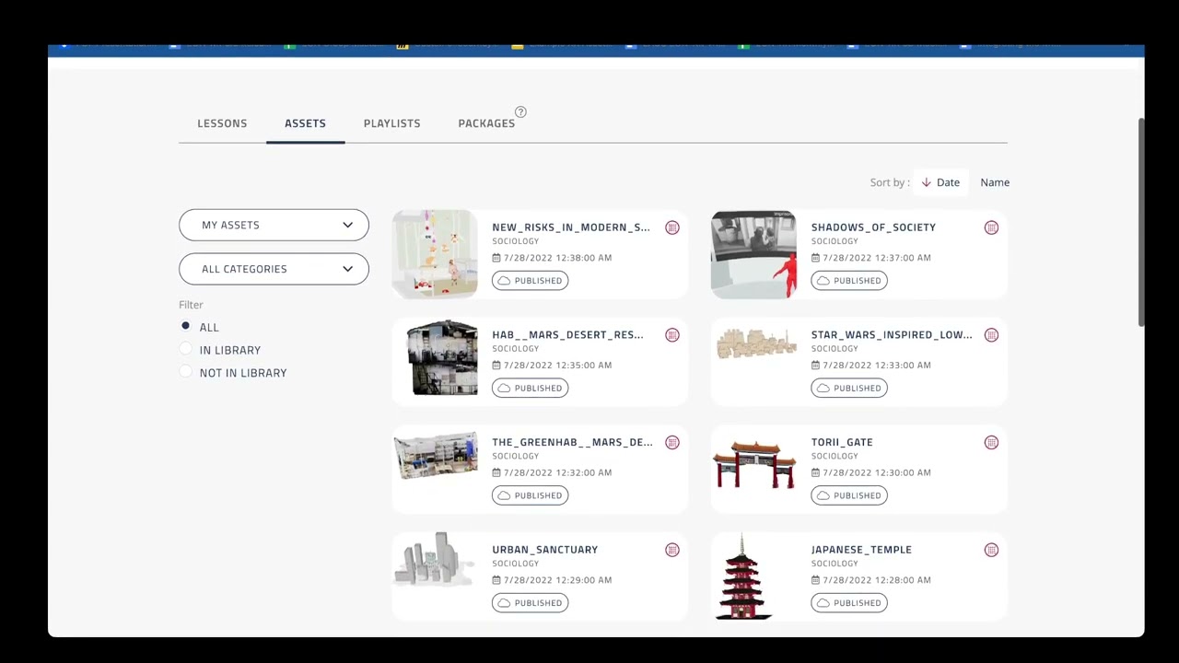Open the NEW_RISKS_IN_MODERN_S asset thumbnail

click(x=435, y=254)
